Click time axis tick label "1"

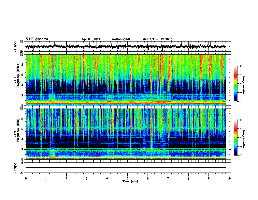tap(46, 178)
